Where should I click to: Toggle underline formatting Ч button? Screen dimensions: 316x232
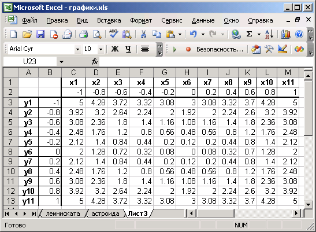click(128, 49)
